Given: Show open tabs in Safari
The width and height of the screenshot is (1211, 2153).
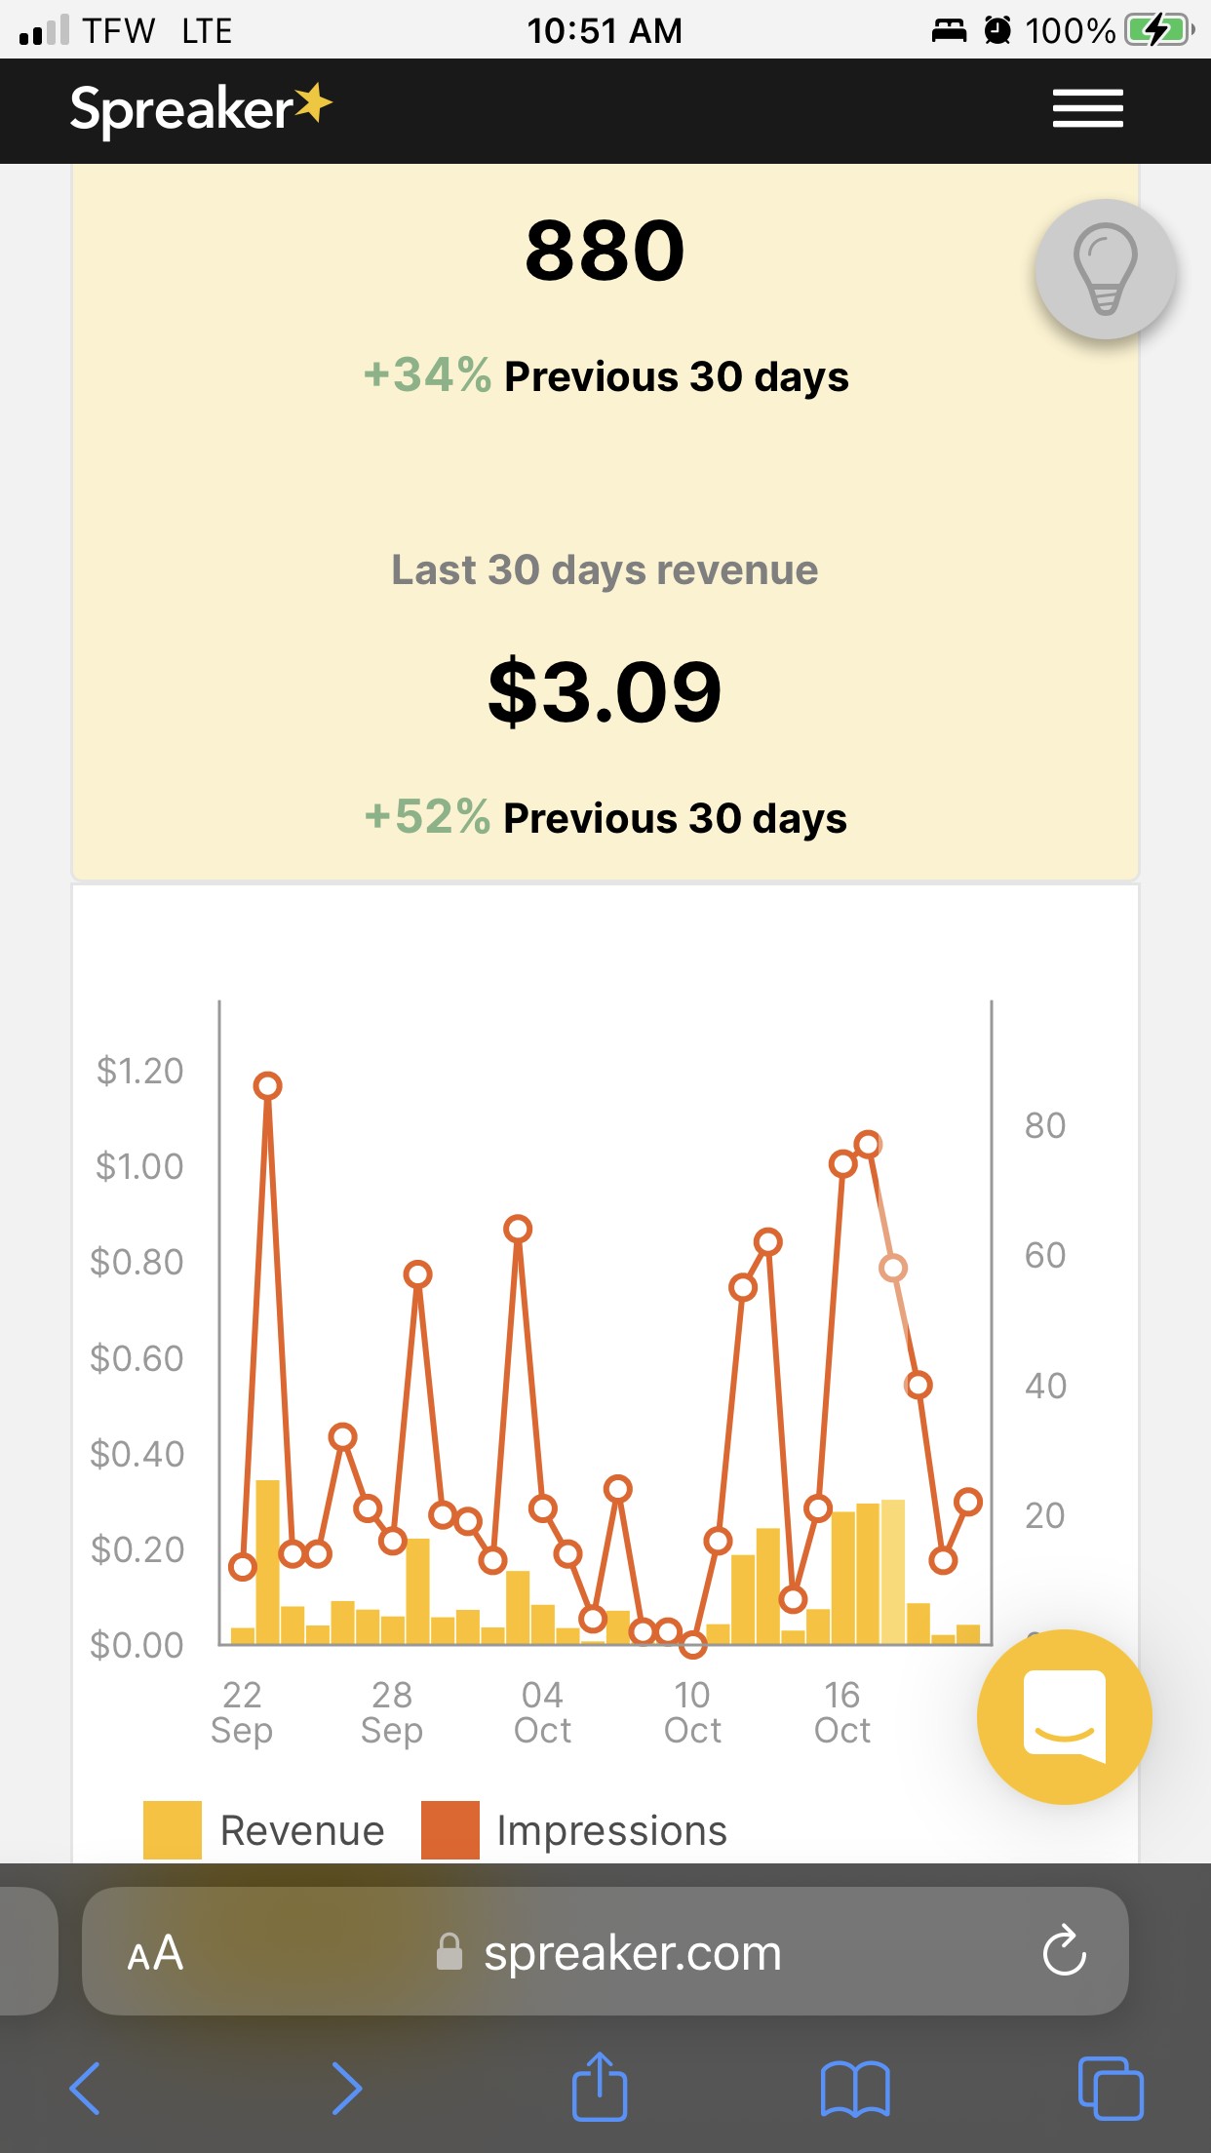Looking at the screenshot, I should click(x=1110, y=2088).
